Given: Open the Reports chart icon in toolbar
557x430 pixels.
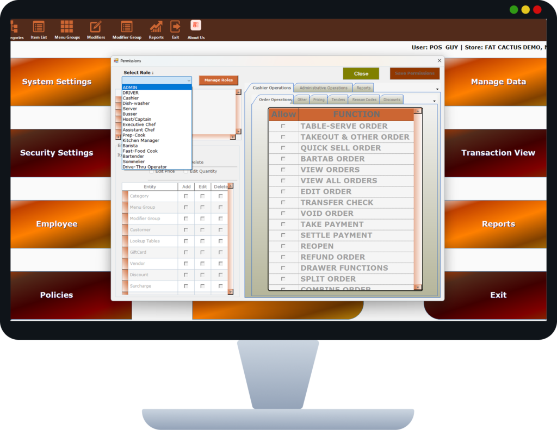Looking at the screenshot, I should click(156, 27).
